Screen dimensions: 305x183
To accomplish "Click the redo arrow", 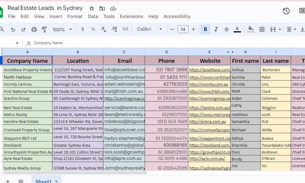I will pos(22,30).
